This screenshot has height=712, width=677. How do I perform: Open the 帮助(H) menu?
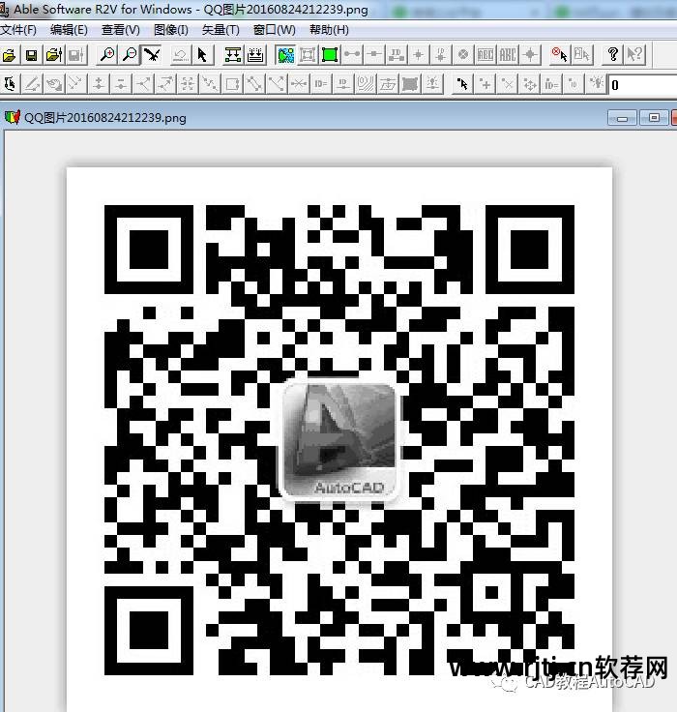(x=329, y=30)
